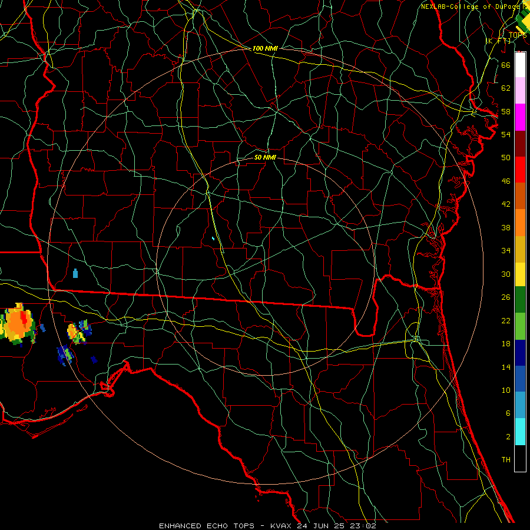Select the '10' legend value
The image size is (530, 530).
pos(506,390)
